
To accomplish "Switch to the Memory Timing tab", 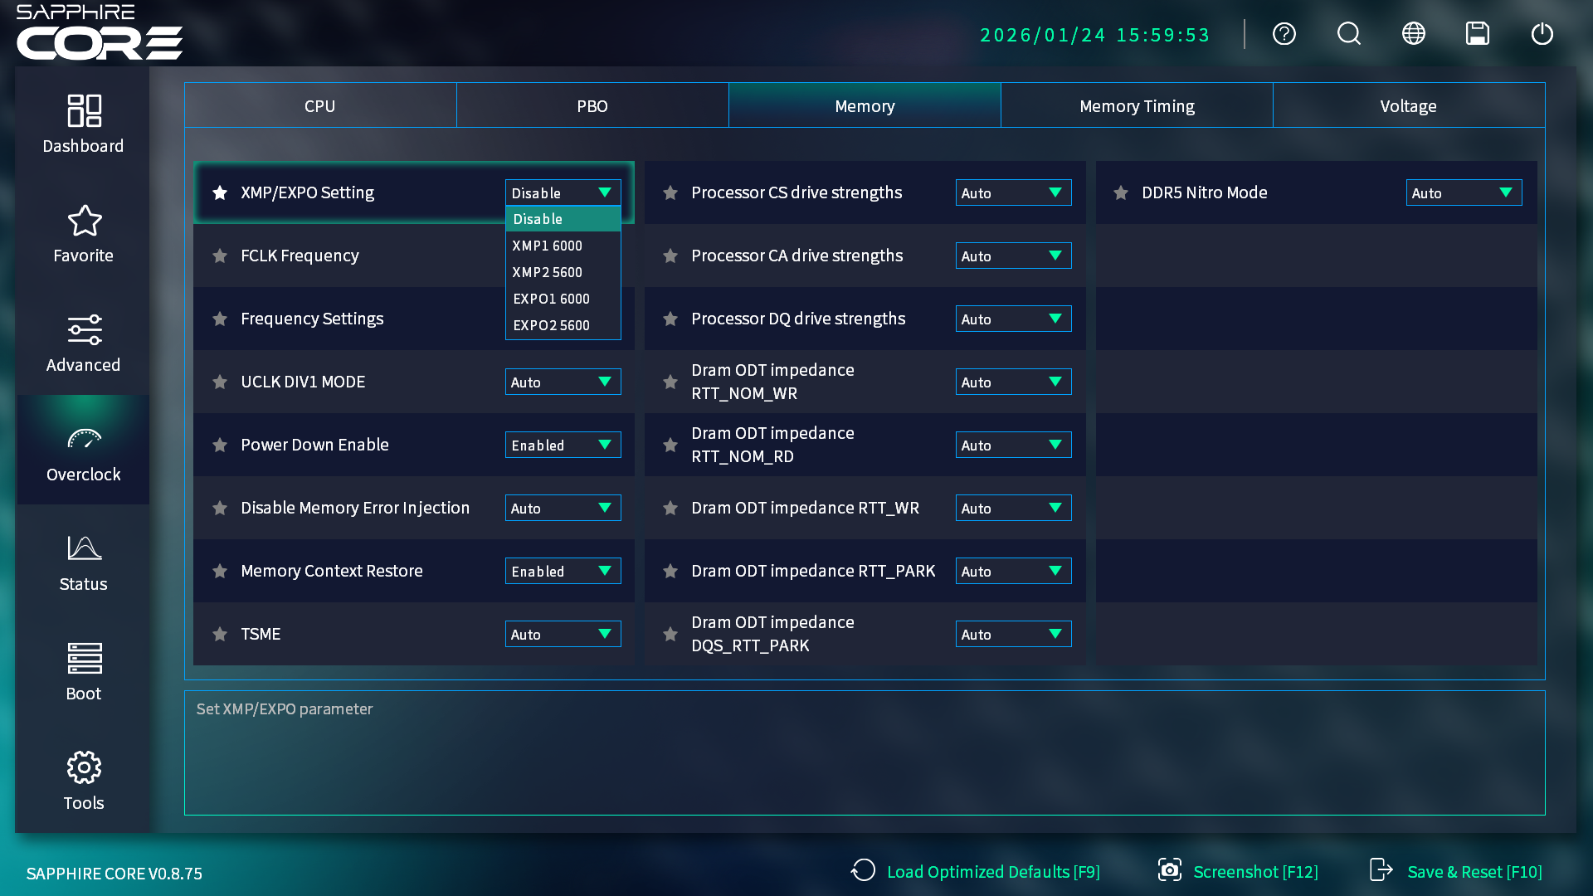I will click(1137, 106).
